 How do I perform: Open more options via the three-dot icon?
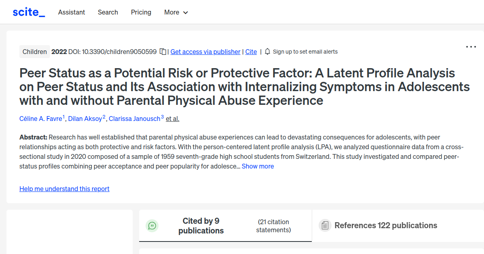coord(471,47)
